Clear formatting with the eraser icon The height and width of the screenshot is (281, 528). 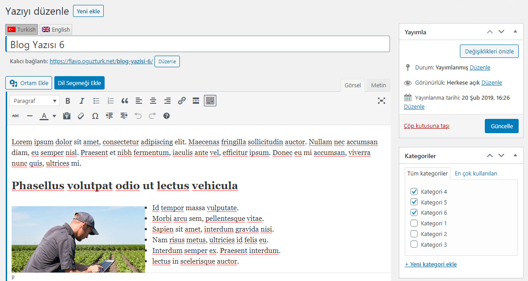pos(81,116)
